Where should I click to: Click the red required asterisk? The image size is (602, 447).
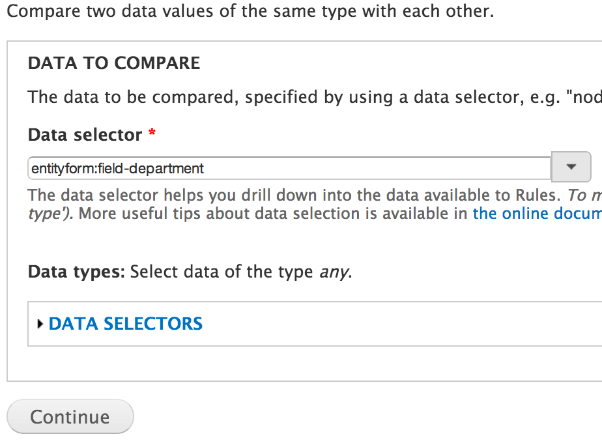(x=152, y=134)
